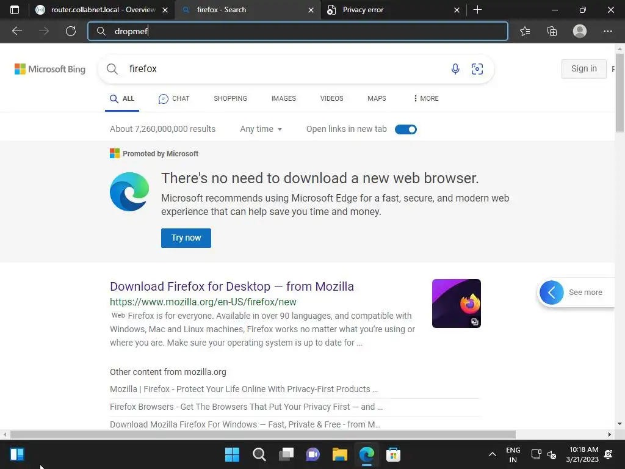This screenshot has width=625, height=469.
Task: Switch to IMAGES results
Action: (x=284, y=98)
